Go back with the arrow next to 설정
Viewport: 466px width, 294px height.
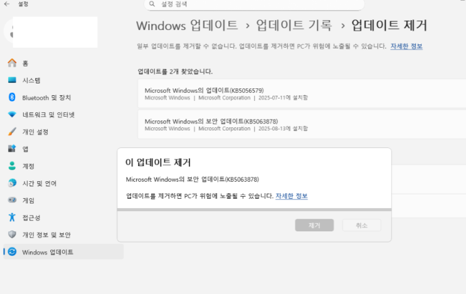pyautogui.click(x=6, y=4)
